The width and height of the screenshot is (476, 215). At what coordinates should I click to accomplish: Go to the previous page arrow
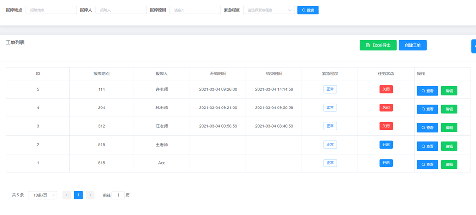[x=67, y=195]
